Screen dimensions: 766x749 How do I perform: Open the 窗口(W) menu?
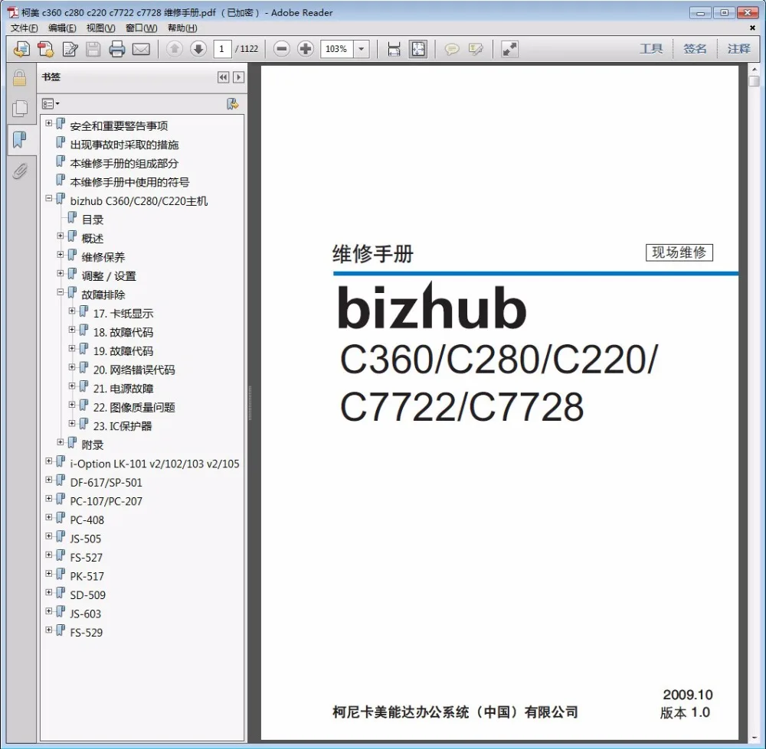tap(142, 28)
